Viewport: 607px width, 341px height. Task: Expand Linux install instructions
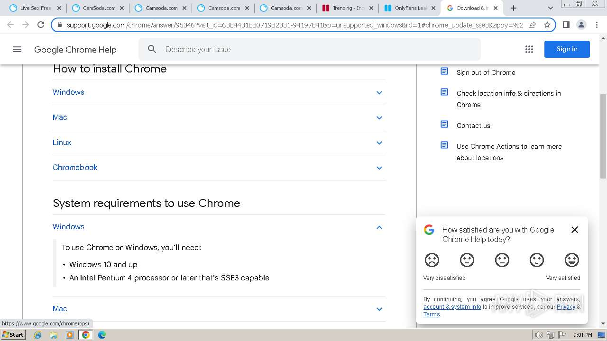click(219, 143)
